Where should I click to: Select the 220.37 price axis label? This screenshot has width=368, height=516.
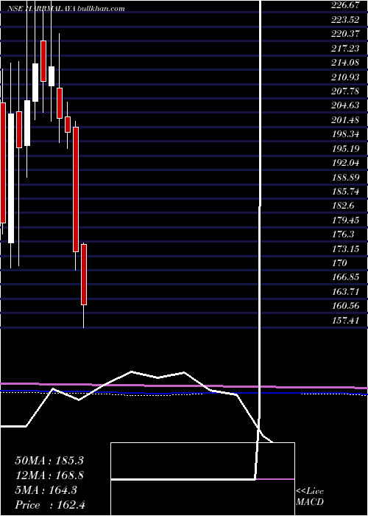pyautogui.click(x=346, y=34)
